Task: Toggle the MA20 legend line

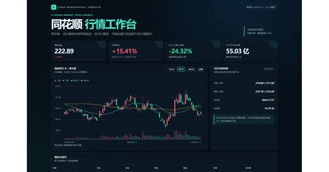Action: [x=75, y=81]
